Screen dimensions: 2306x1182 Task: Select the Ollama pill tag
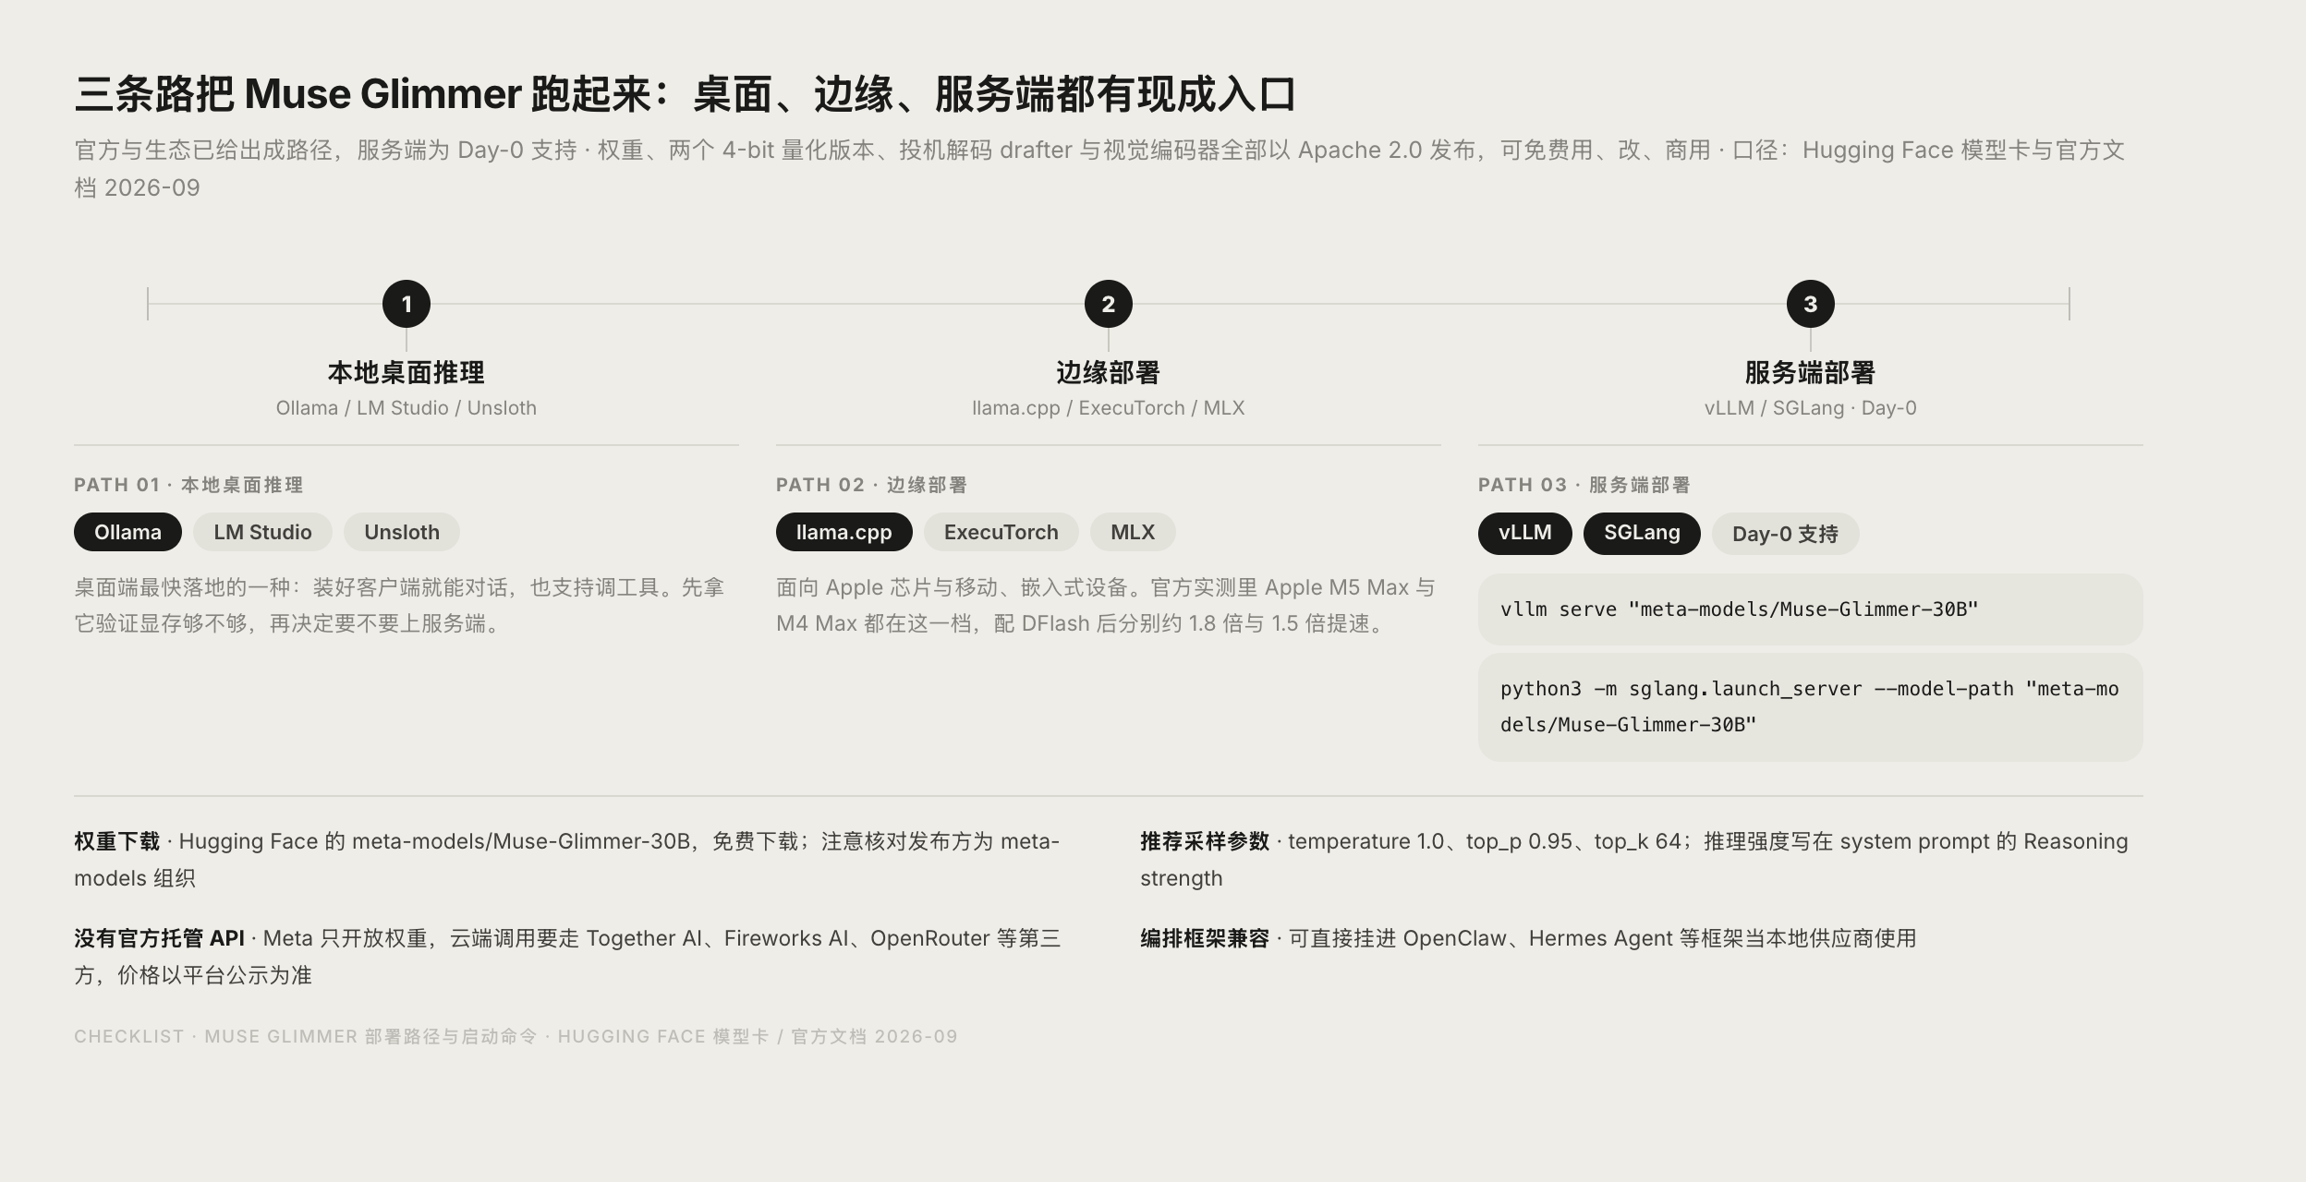(127, 532)
